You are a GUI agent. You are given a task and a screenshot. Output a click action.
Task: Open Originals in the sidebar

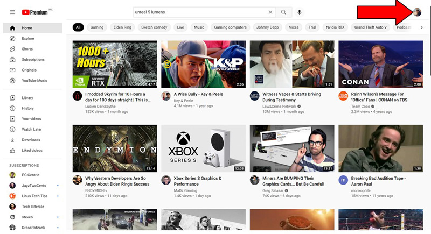coord(32,70)
